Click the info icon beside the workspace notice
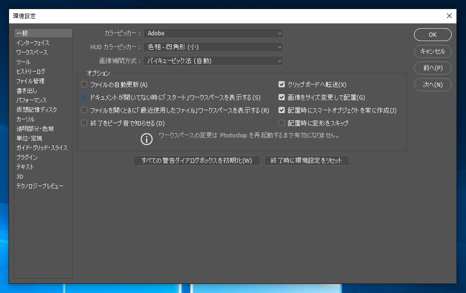 146,139
